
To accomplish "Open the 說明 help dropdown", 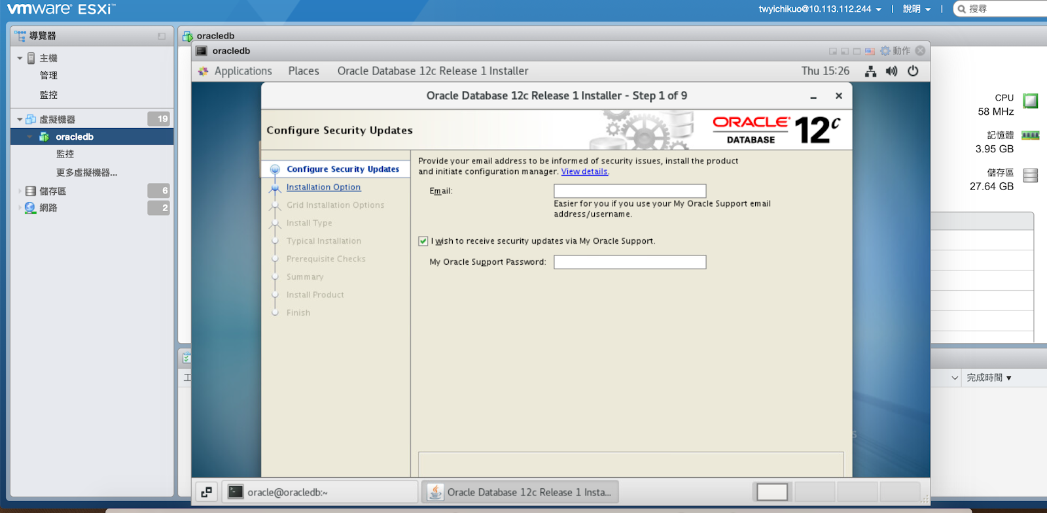I will [x=917, y=9].
